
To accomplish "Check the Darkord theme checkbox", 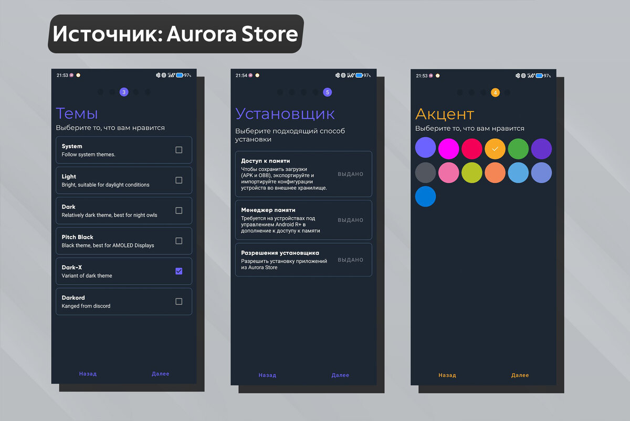I will click(178, 301).
